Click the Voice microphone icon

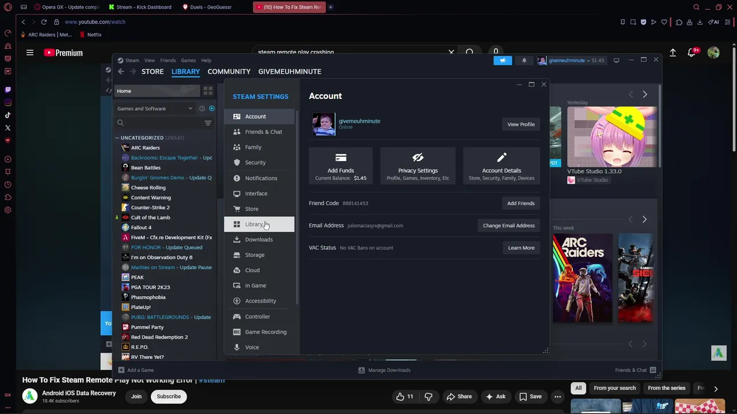[x=237, y=347]
